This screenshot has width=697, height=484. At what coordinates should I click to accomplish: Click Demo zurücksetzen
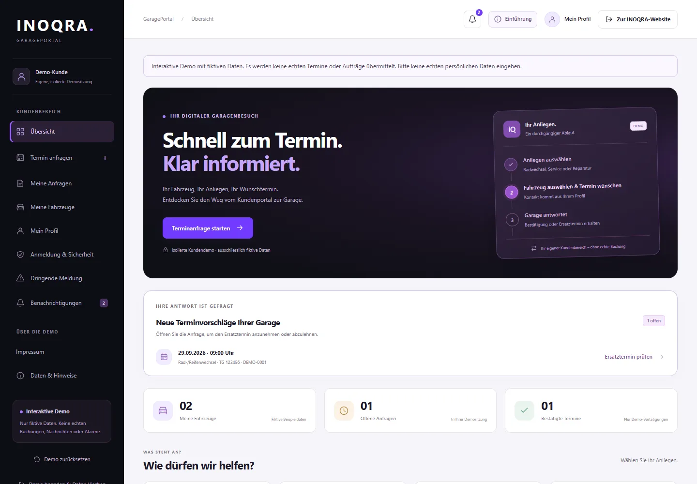(62, 459)
